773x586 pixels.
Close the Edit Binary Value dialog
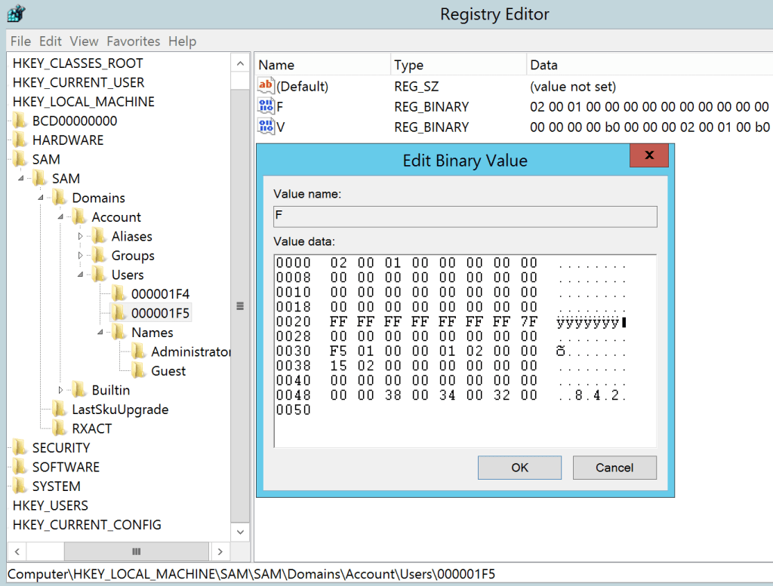click(x=648, y=156)
